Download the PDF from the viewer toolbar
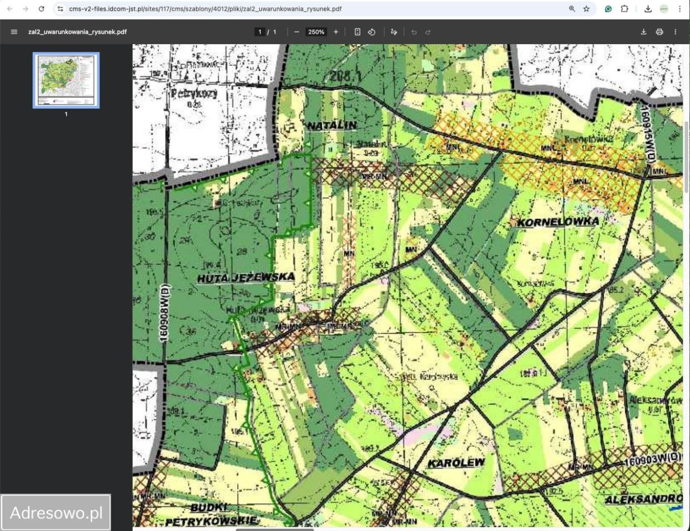 644,32
